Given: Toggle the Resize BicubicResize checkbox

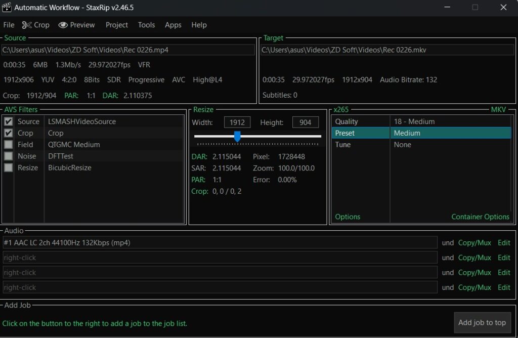Looking at the screenshot, I should (x=9, y=168).
